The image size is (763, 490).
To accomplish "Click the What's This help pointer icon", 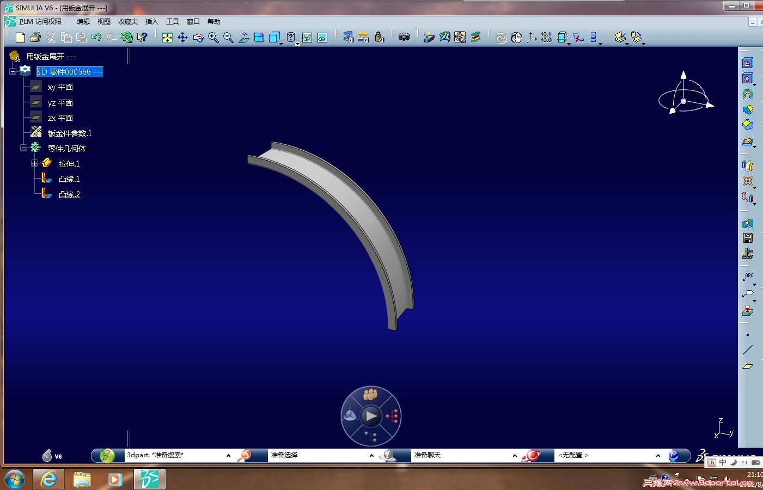I will tap(142, 37).
